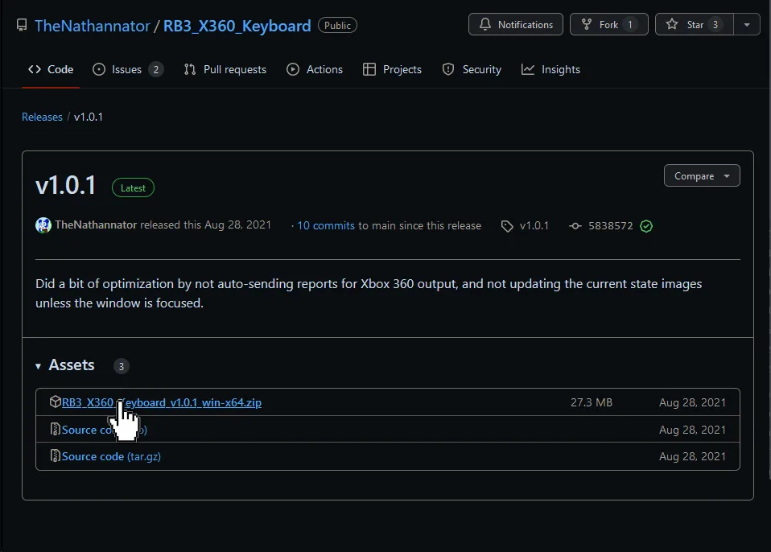Click the tag icon next to v1.0.1
771x552 pixels.
pos(506,226)
